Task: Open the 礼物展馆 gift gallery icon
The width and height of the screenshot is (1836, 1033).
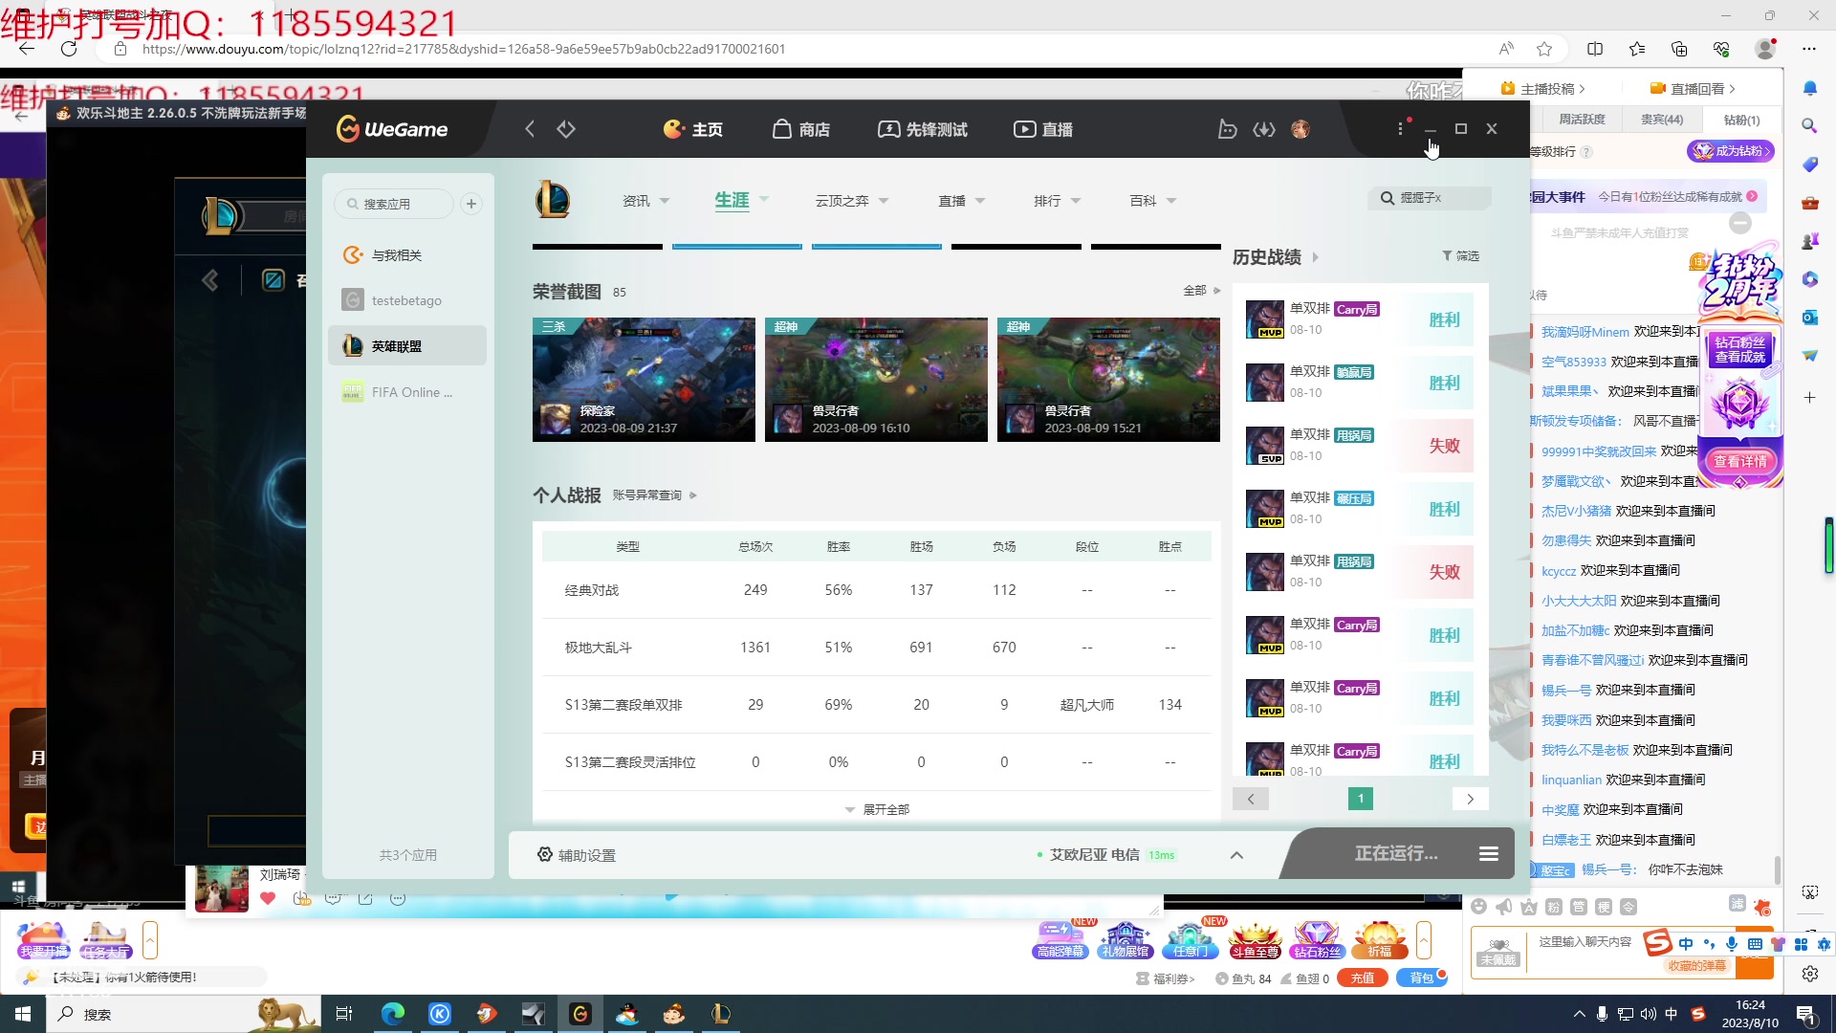Action: click(1125, 939)
